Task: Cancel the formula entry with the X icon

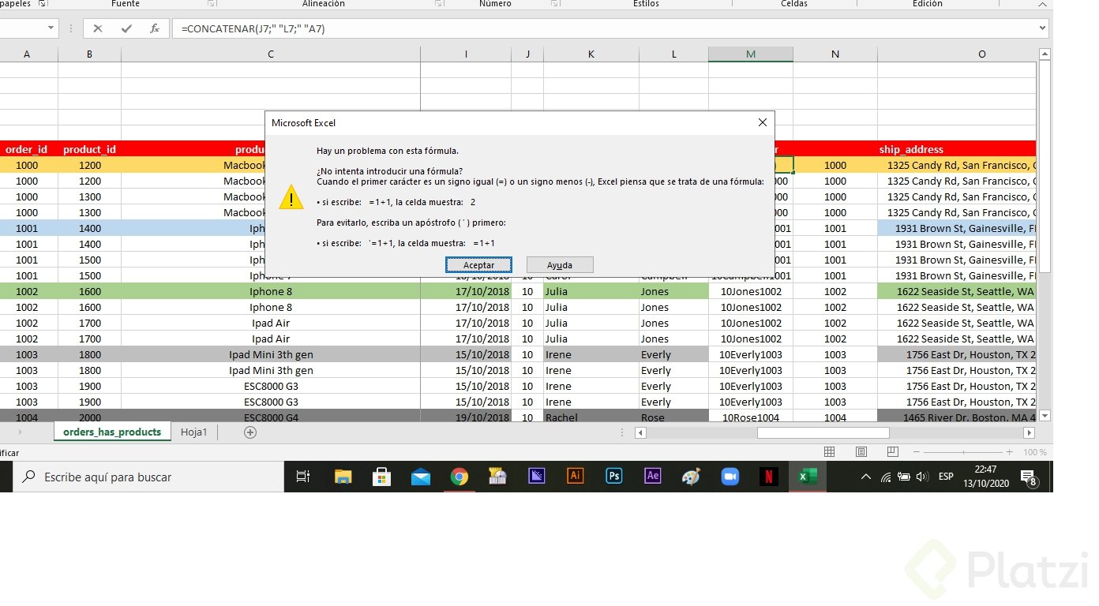Action: [x=98, y=28]
